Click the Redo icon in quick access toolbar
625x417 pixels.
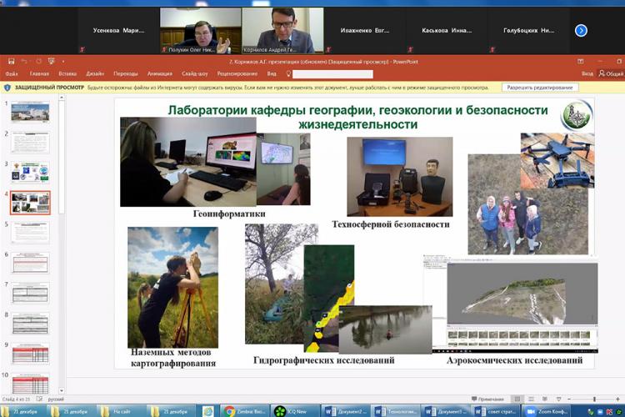click(x=38, y=62)
